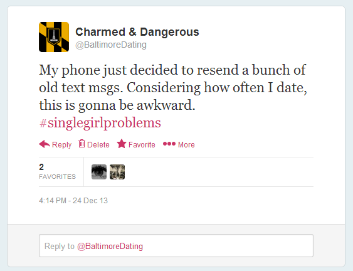Click the Reply arrow icon
The height and width of the screenshot is (271, 353).
point(45,144)
